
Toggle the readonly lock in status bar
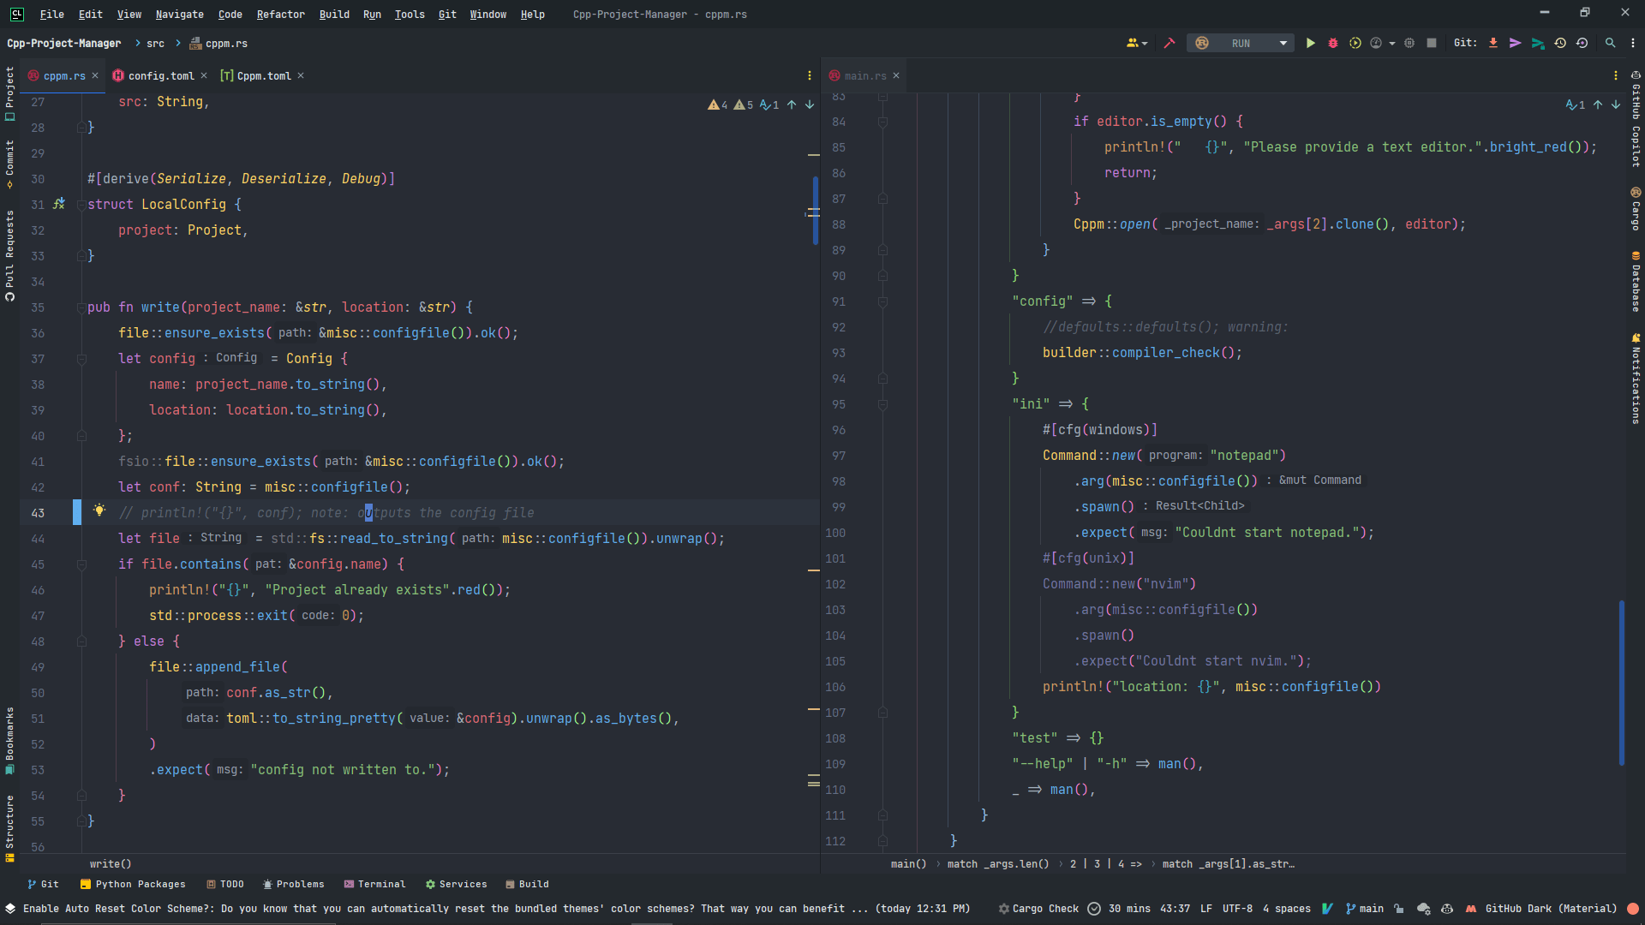tap(1400, 909)
